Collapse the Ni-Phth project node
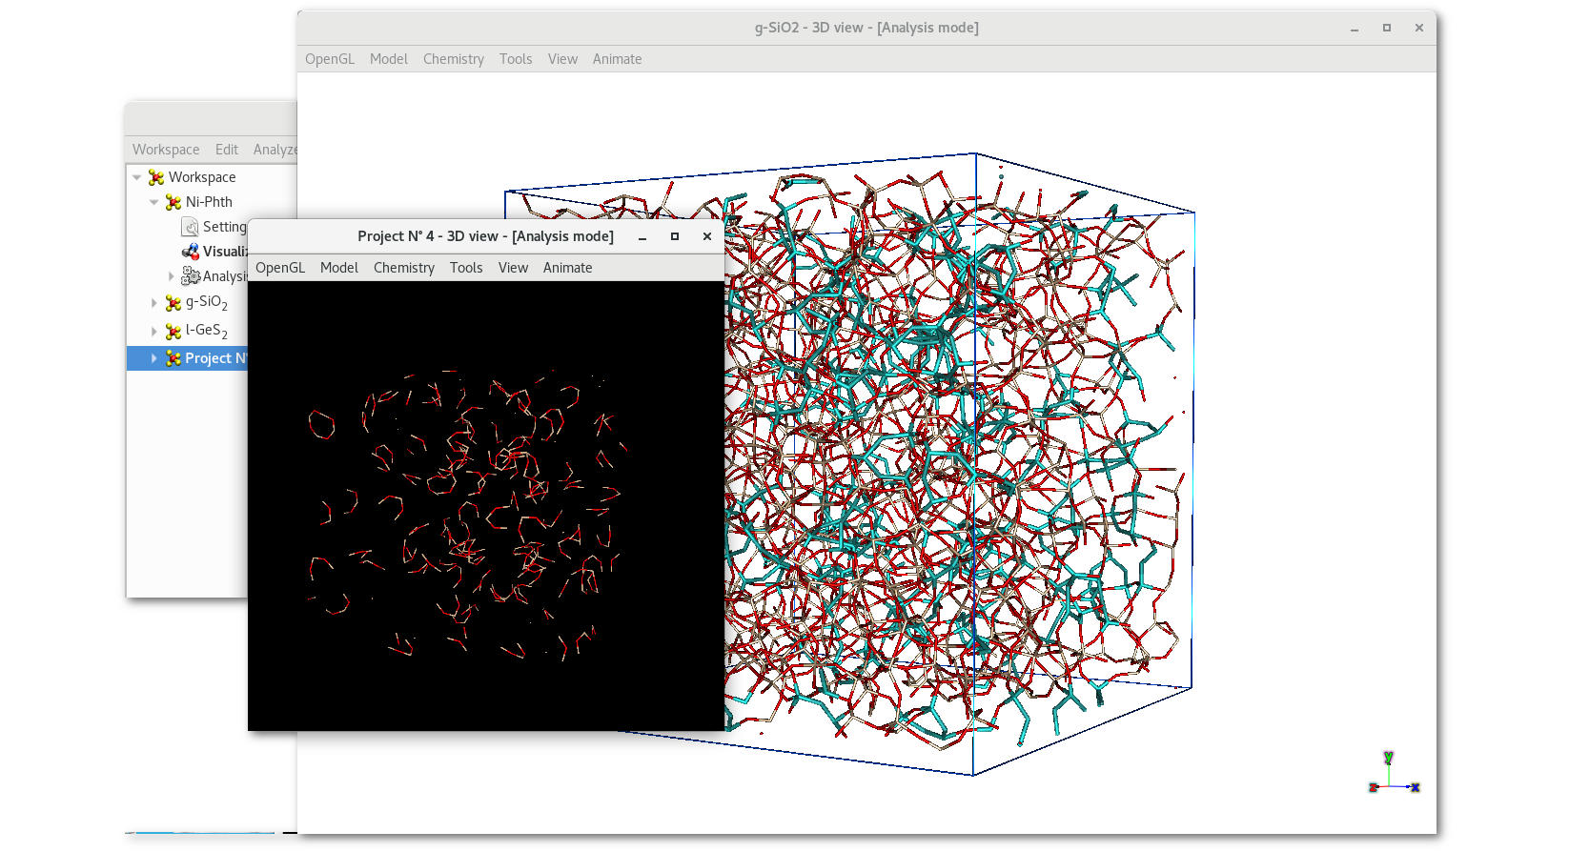1569x852 pixels. pyautogui.click(x=154, y=202)
